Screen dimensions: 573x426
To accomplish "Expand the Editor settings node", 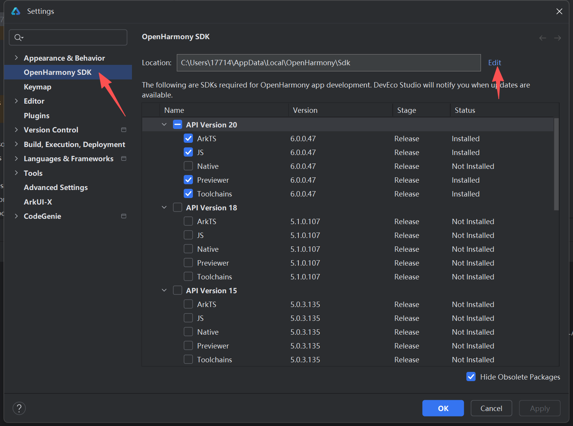I will 16,101.
